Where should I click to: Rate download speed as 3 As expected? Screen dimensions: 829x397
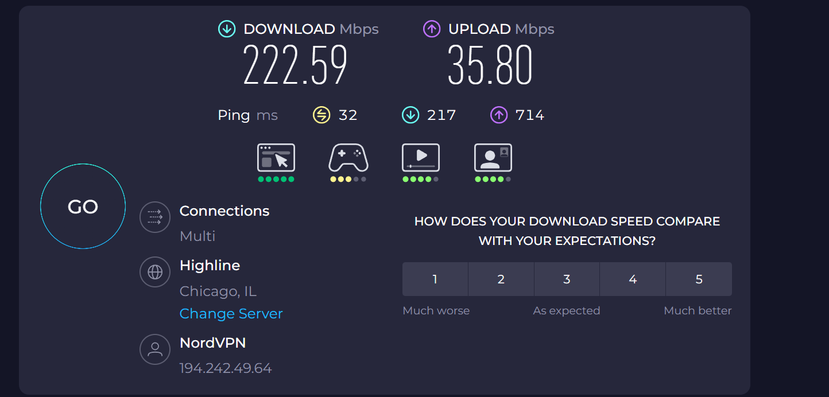(x=567, y=279)
